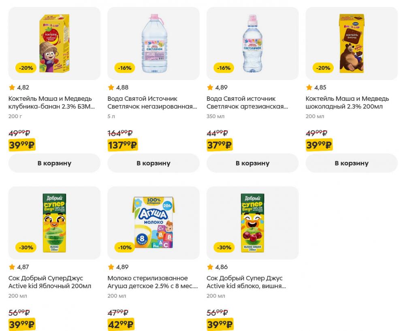Add 350 мл Светлячок water to cart
This screenshot has width=405, height=331.
pyautogui.click(x=252, y=163)
